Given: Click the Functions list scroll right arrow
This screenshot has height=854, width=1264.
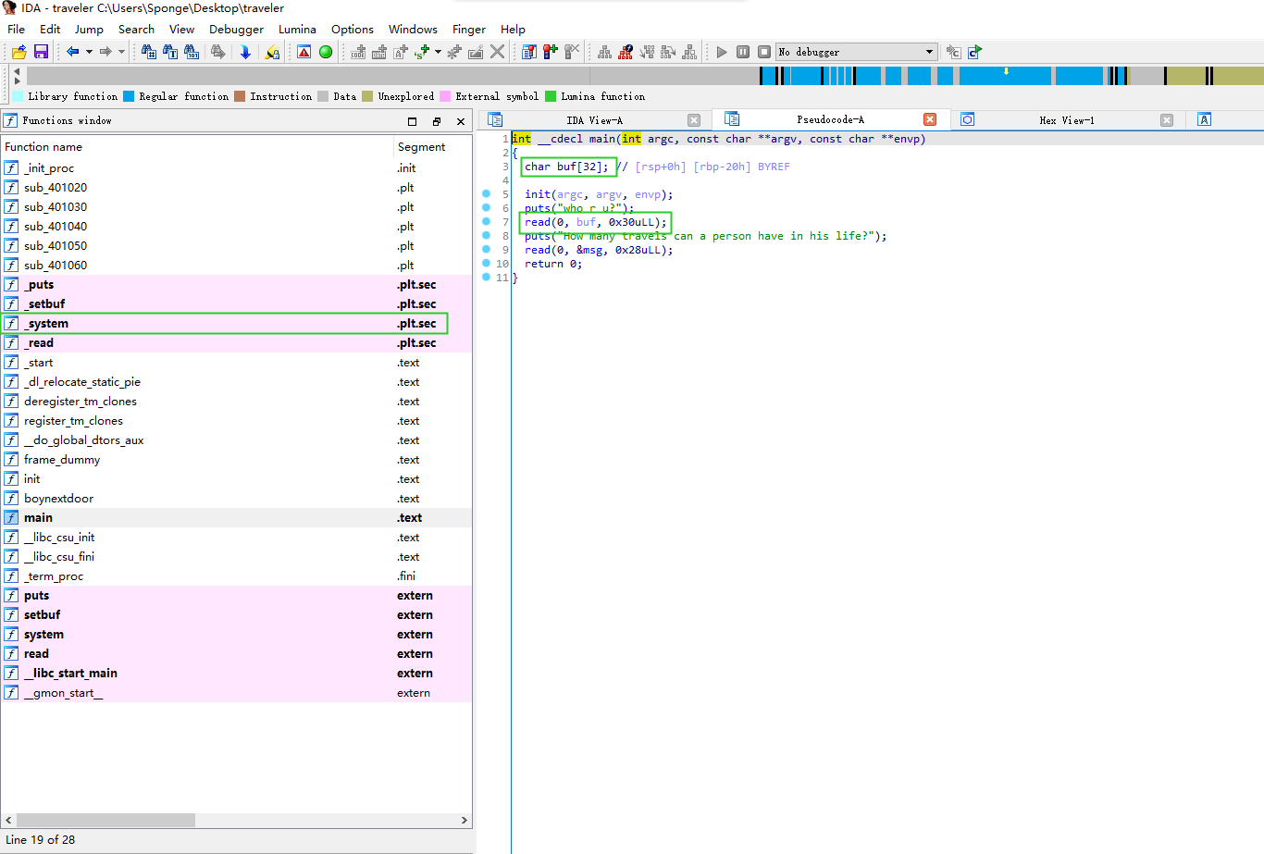Looking at the screenshot, I should [x=465, y=820].
